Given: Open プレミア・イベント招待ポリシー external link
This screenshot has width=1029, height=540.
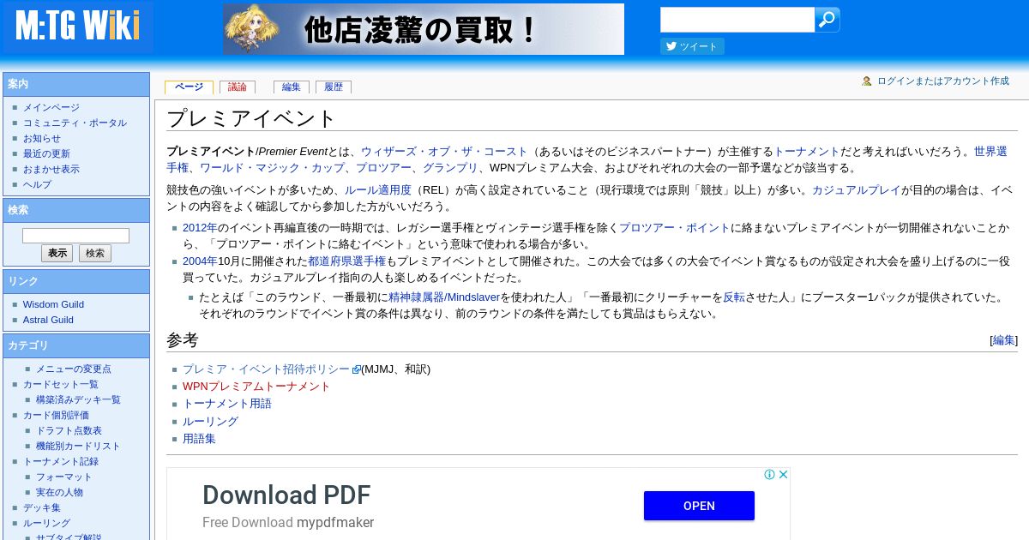Looking at the screenshot, I should tap(266, 369).
